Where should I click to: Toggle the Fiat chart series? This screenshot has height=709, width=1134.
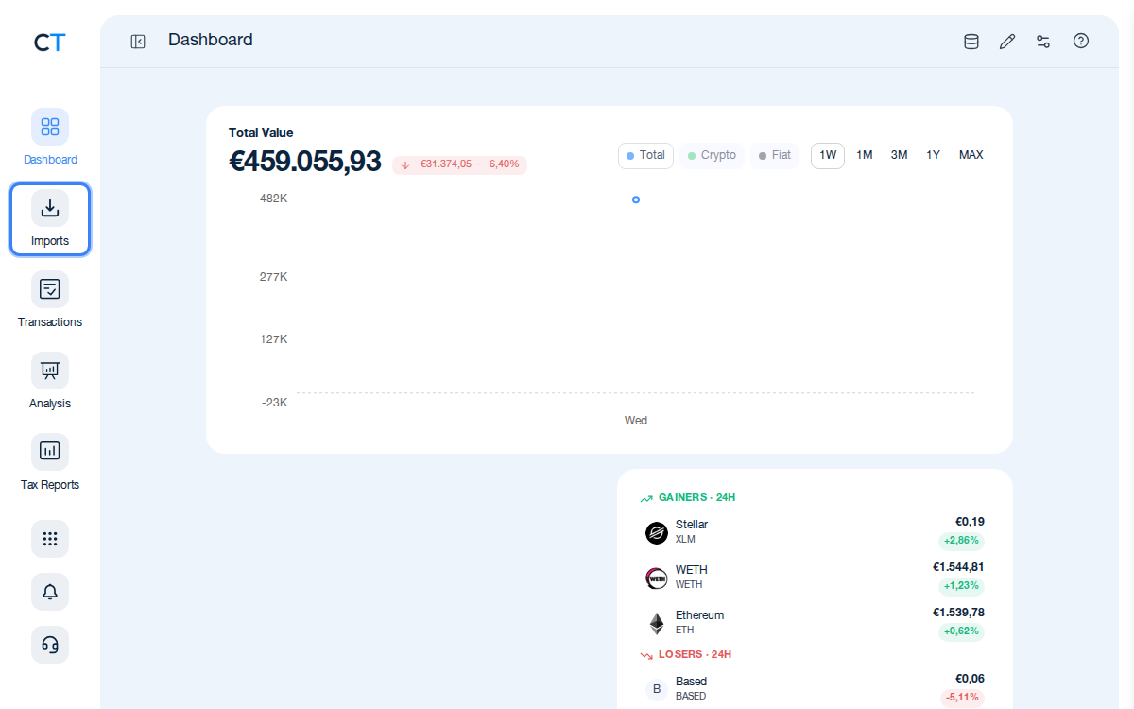pos(775,156)
